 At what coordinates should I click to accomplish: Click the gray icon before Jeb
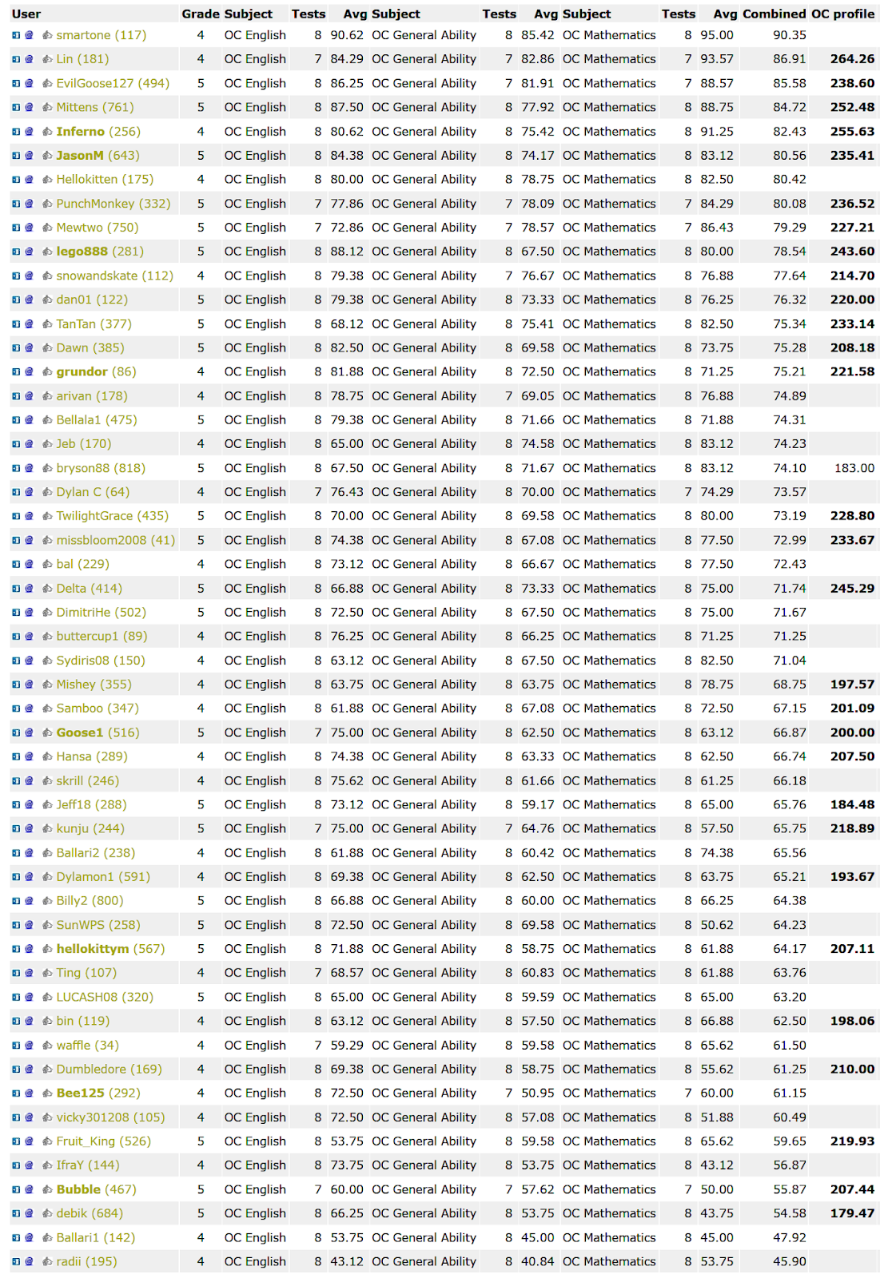coord(47,444)
